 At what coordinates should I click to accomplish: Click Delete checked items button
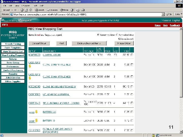pyautogui.click(x=89, y=43)
